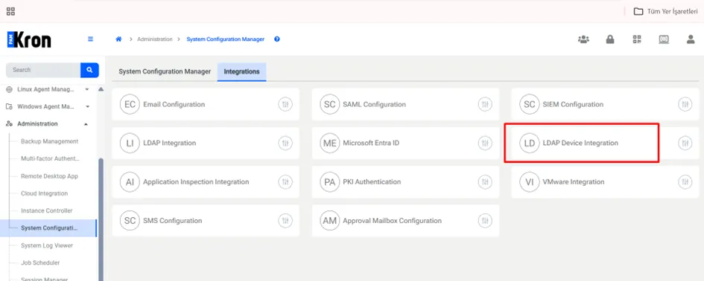Viewport: 704px width, 281px height.
Task: Open settings sliders for LDAP Integration
Action: [285, 143]
